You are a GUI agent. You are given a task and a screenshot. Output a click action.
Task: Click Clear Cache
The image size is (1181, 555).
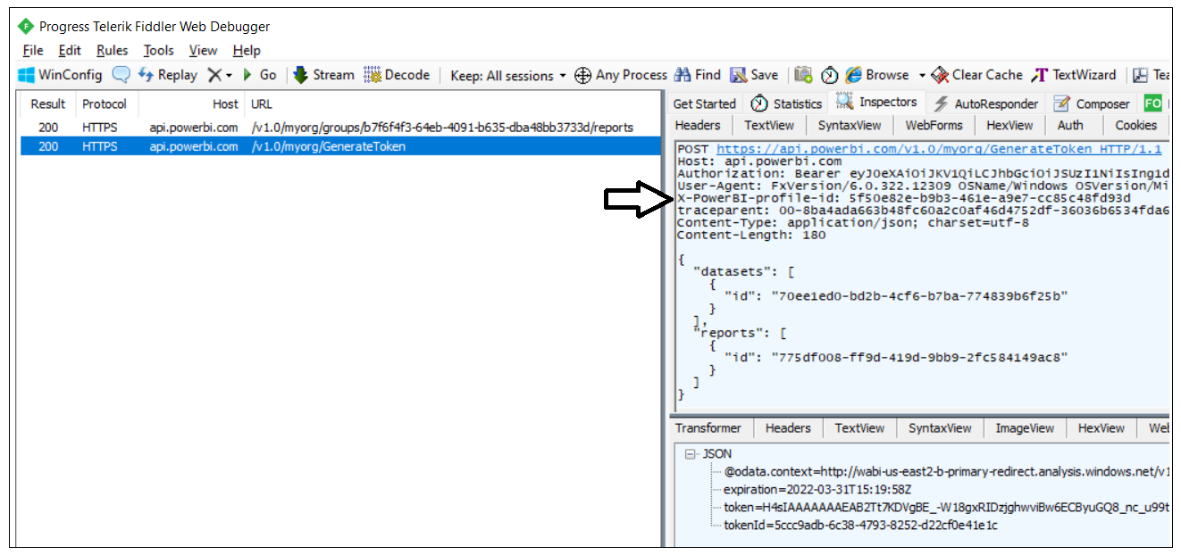pos(977,75)
